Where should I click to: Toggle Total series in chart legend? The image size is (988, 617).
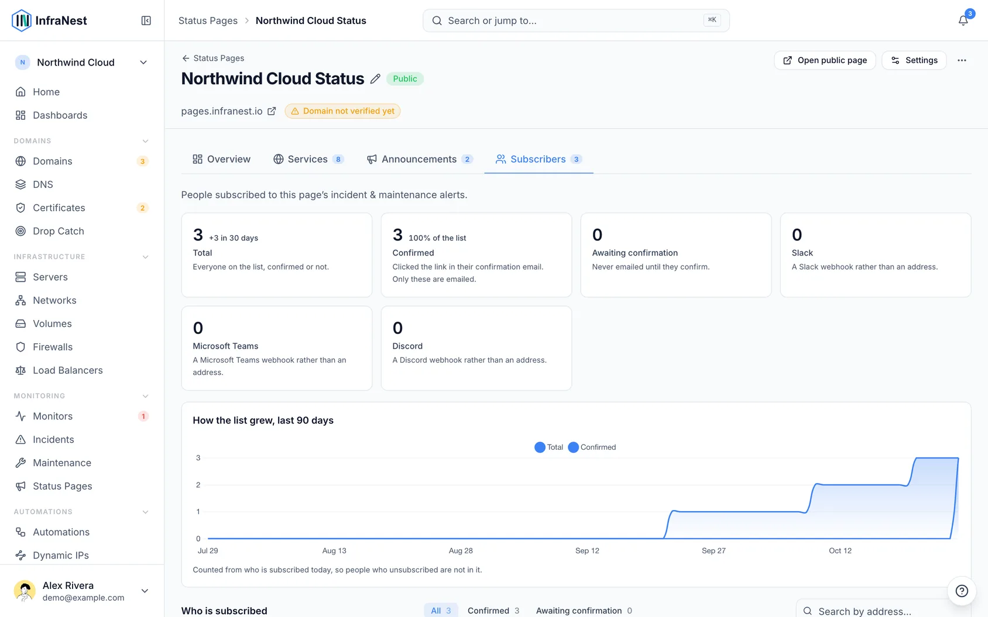(x=549, y=447)
